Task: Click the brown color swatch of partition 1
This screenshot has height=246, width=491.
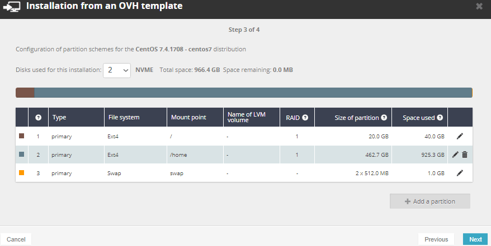Action: coord(22,136)
